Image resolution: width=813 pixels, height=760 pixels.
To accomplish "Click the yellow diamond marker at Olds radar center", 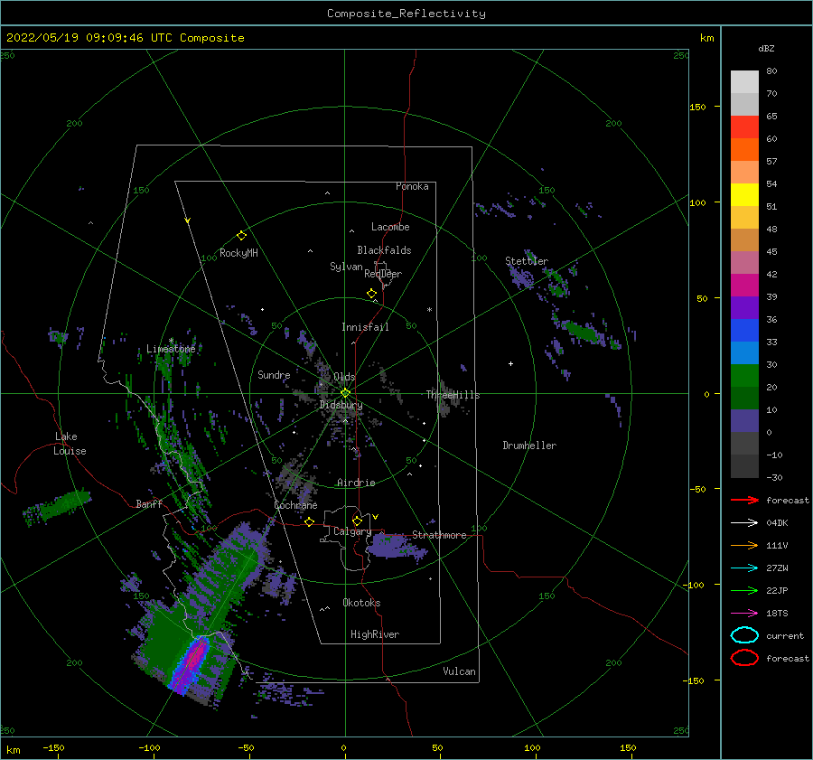I will (345, 393).
